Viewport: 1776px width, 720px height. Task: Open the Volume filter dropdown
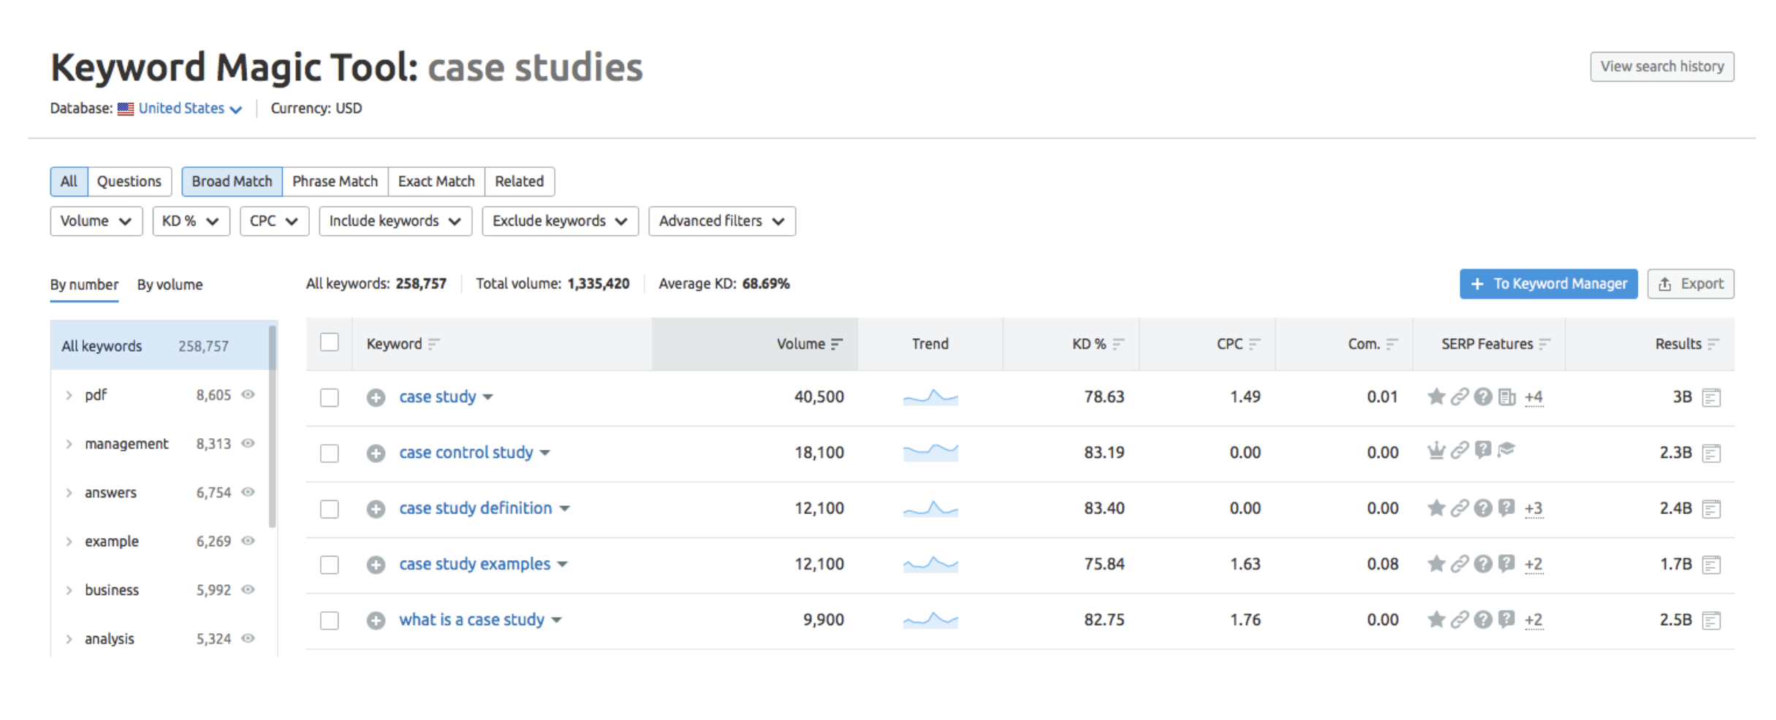click(x=96, y=221)
